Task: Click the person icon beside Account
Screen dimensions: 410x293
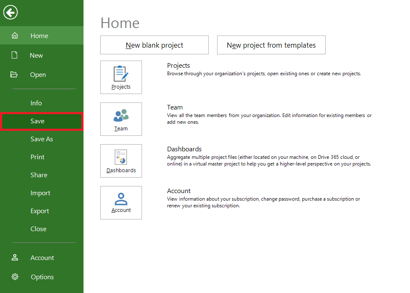Action: pyautogui.click(x=15, y=257)
